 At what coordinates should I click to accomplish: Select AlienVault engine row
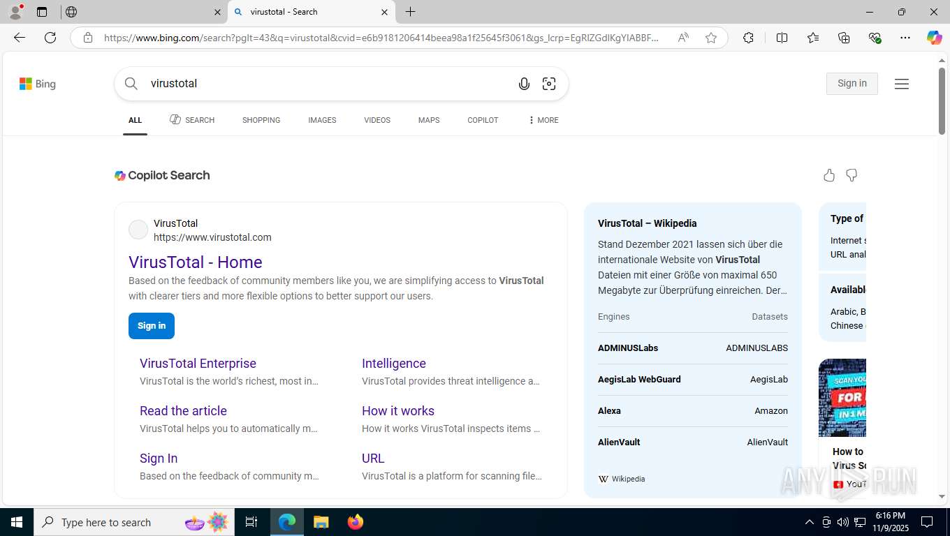[x=693, y=442]
